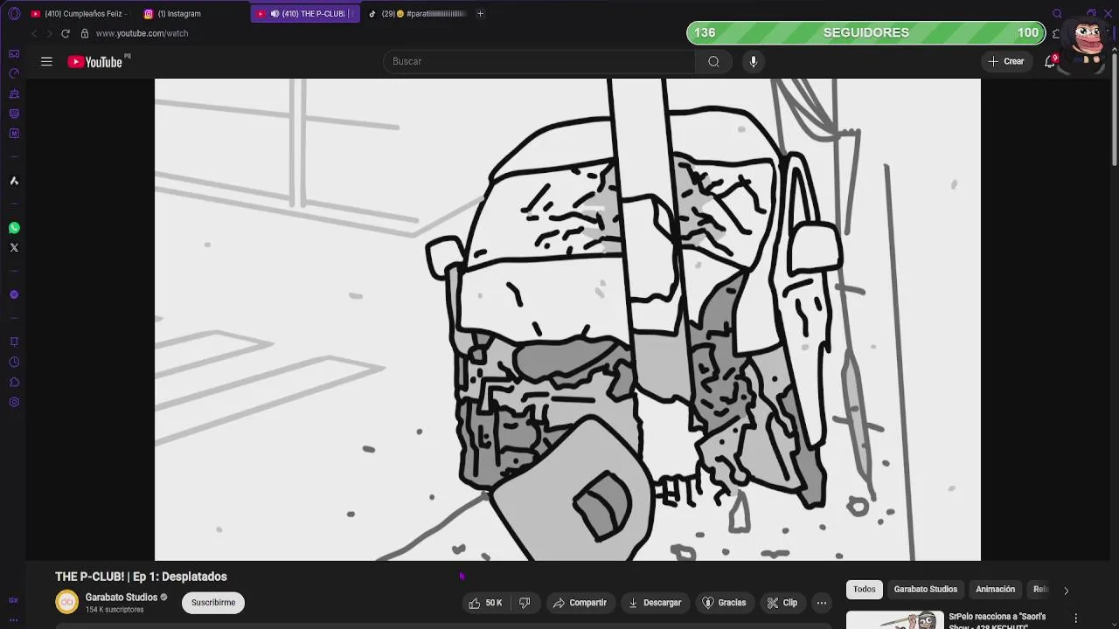Open YouTube notifications bell

click(1050, 61)
